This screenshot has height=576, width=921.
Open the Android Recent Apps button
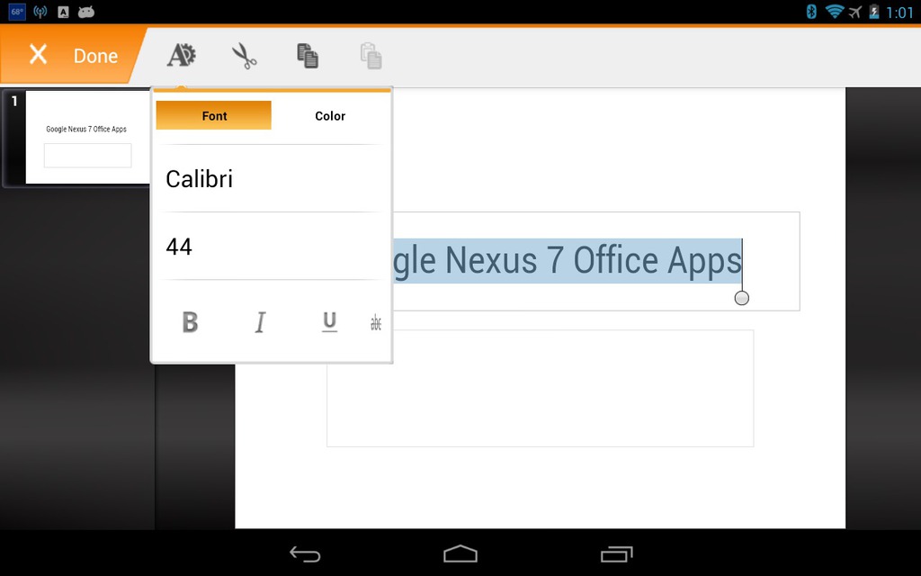pyautogui.click(x=617, y=553)
